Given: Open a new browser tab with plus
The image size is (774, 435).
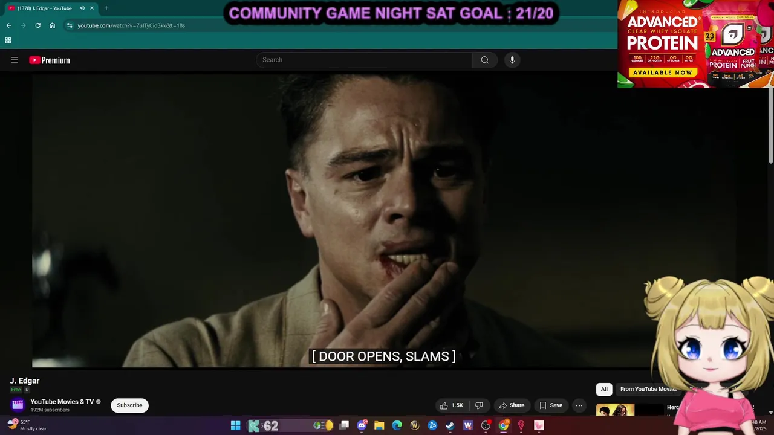Looking at the screenshot, I should (106, 8).
